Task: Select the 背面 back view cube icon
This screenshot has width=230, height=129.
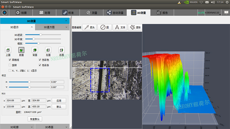Action: (35, 50)
